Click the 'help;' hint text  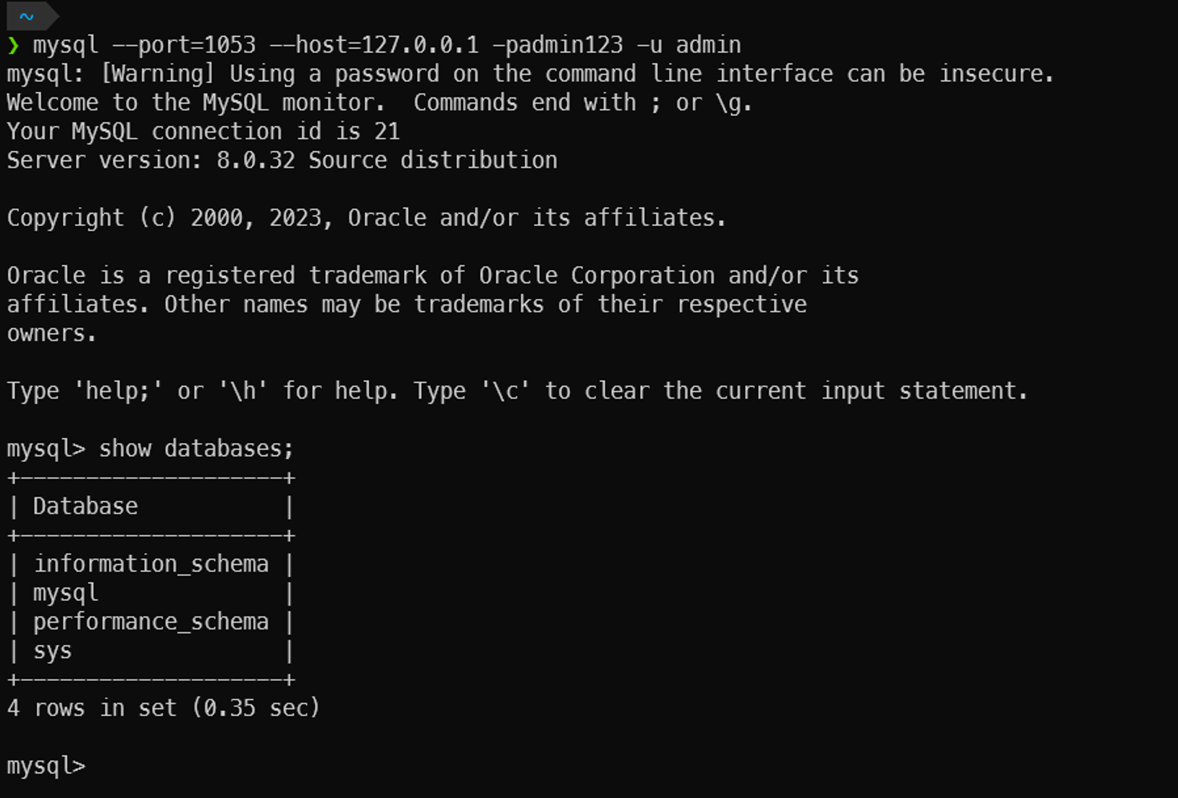(x=118, y=391)
